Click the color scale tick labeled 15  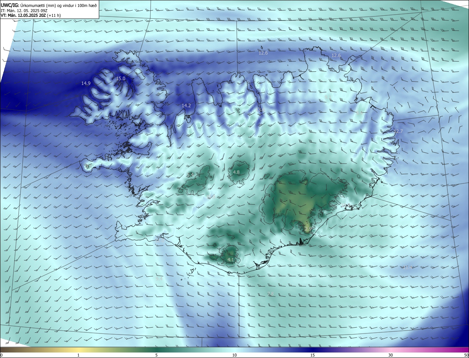tap(313, 355)
